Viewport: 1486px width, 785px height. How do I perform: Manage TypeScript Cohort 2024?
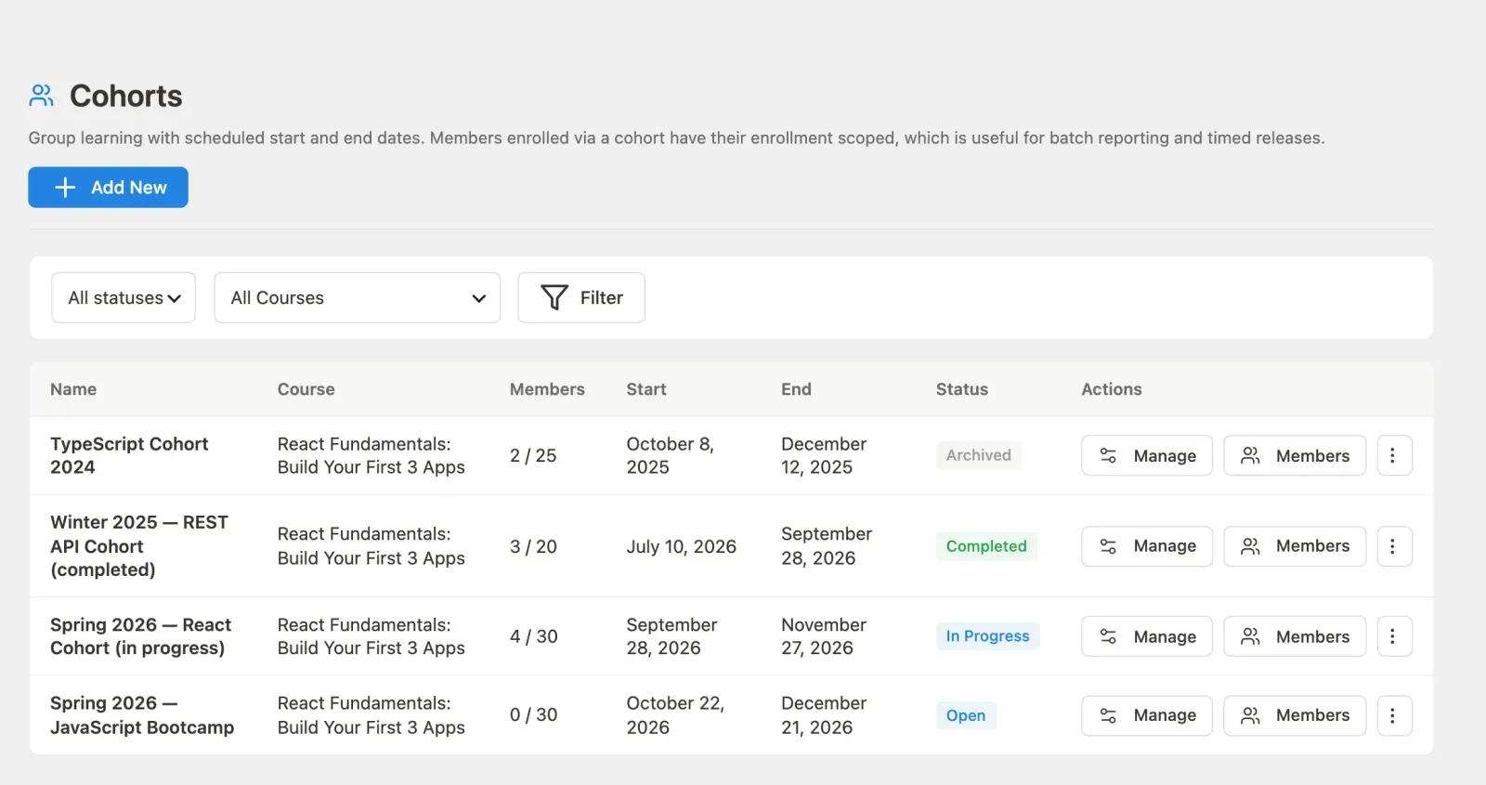pos(1147,455)
